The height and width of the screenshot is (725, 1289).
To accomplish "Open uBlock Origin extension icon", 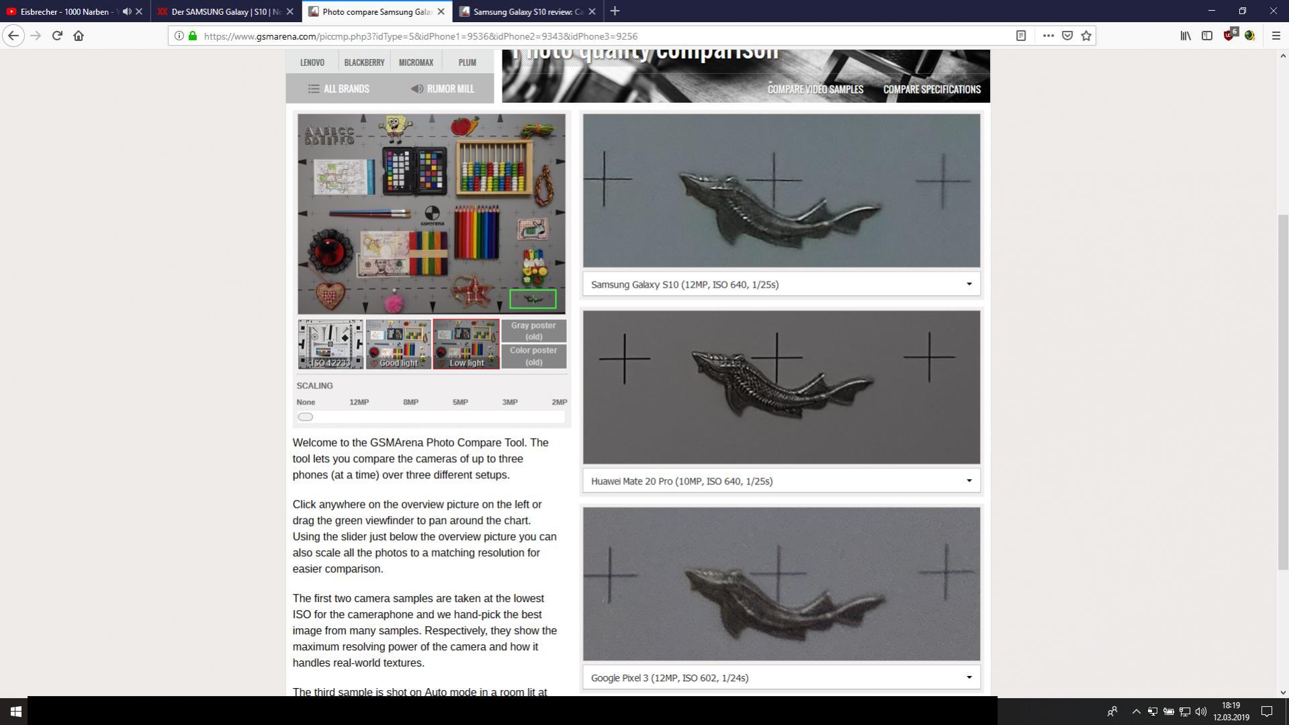I will [x=1229, y=35].
